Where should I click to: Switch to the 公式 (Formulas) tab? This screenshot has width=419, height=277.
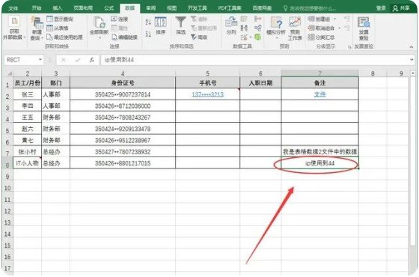coord(108,8)
